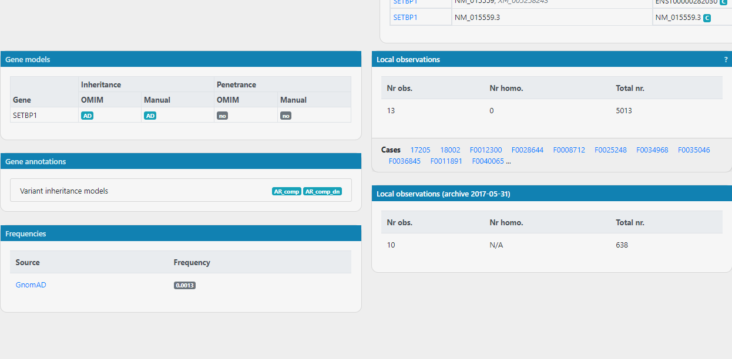Screen dimensions: 732x359
Task: Open Local observations help via question mark icon
Action: tap(726, 59)
